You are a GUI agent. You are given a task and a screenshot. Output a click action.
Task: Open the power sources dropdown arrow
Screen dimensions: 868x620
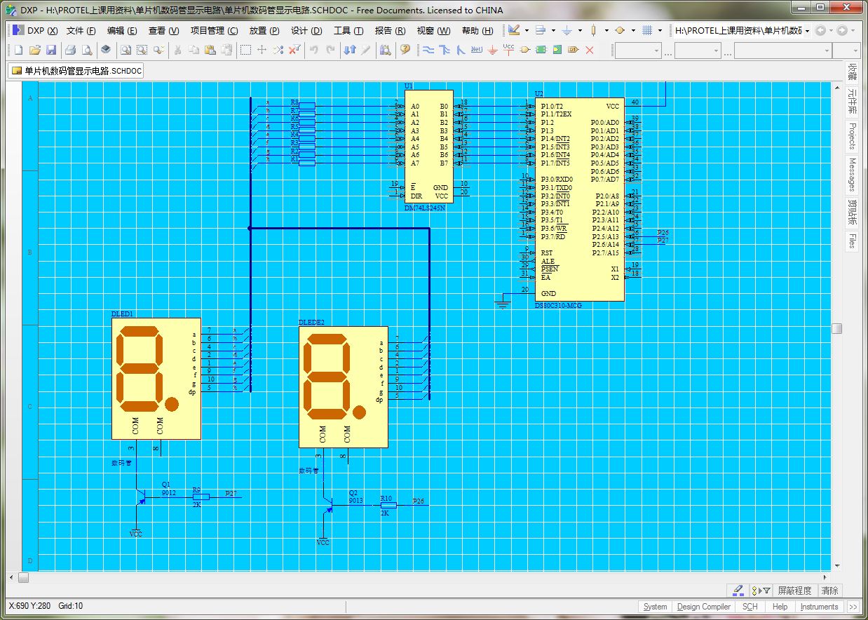(580, 31)
